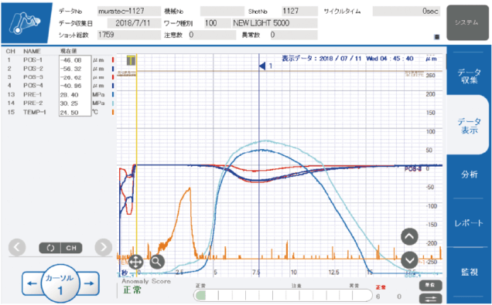Open the データ収集 tab
Viewport: 492px width, 305px height.
click(x=469, y=76)
